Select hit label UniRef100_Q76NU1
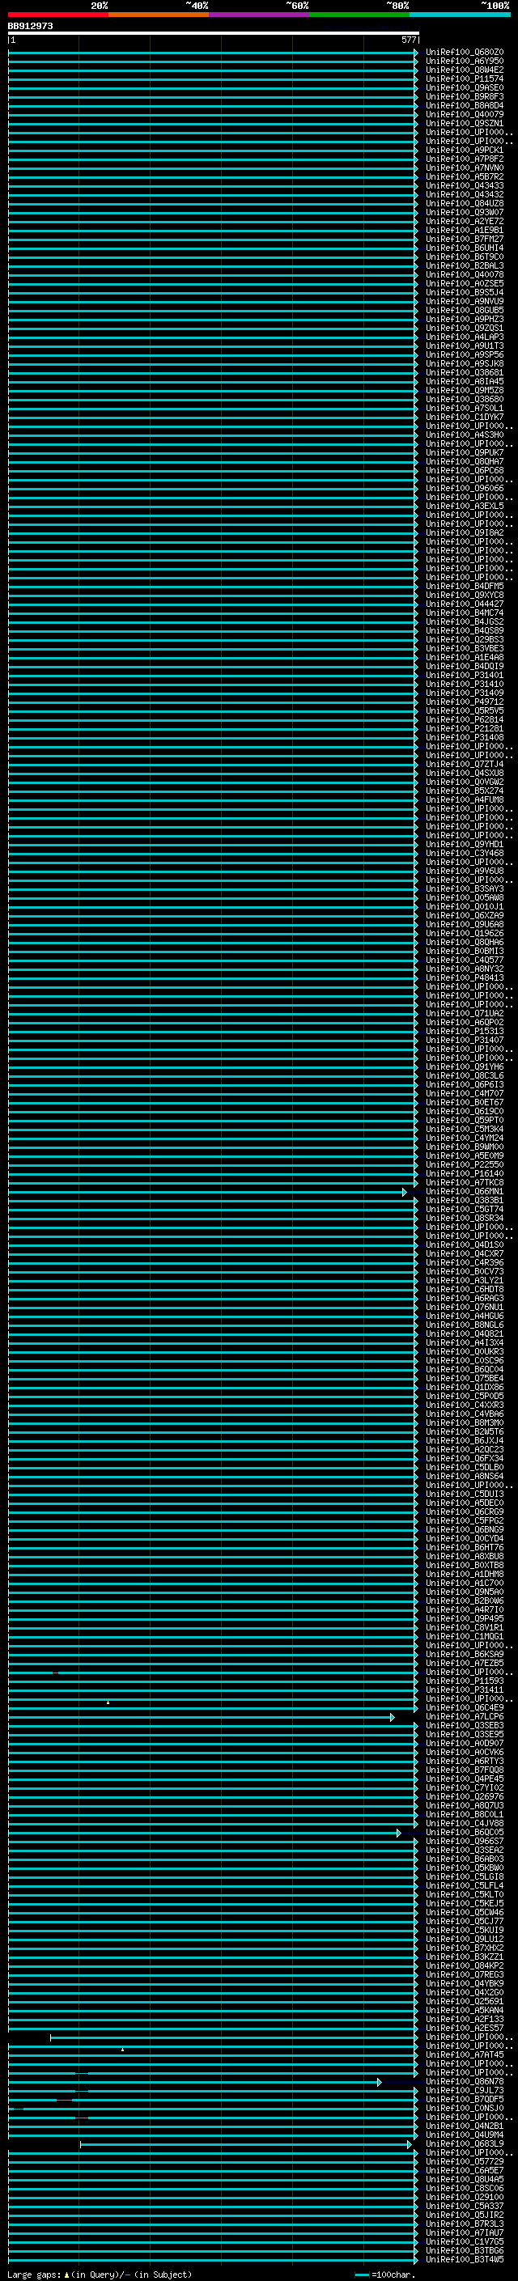Image resolution: width=518 pixels, height=2281 pixels. tap(465, 1308)
